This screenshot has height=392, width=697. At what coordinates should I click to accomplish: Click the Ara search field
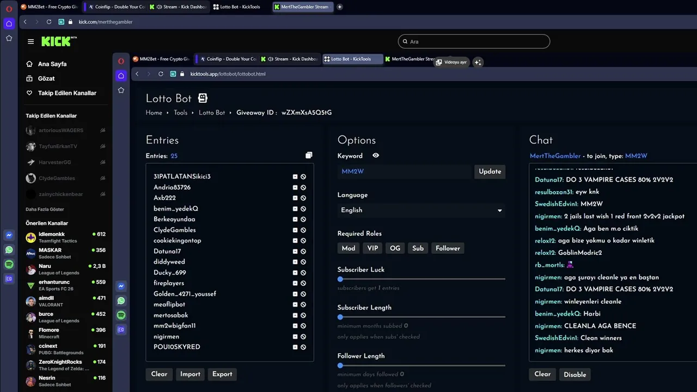(474, 41)
